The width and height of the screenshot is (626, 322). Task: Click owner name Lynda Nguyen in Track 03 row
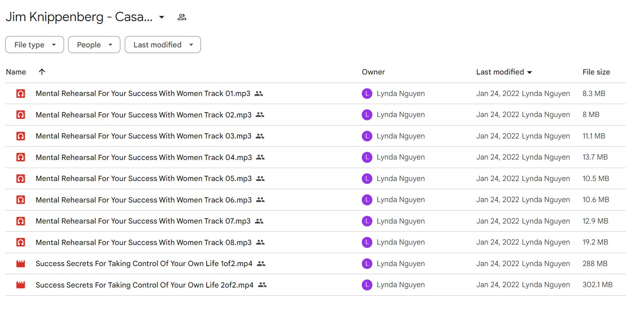pos(401,136)
